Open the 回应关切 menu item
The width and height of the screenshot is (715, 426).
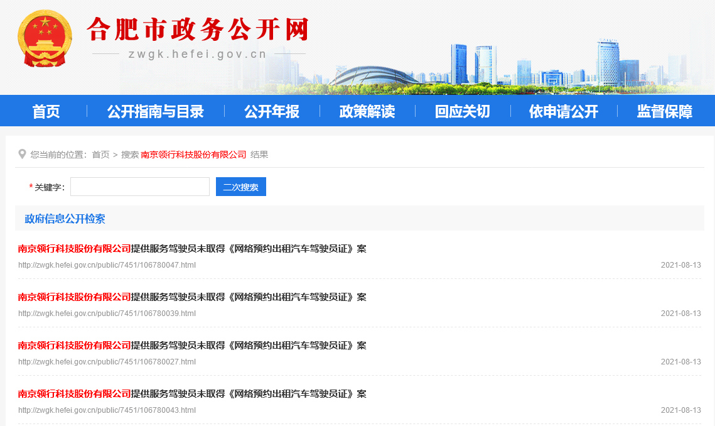click(x=463, y=111)
